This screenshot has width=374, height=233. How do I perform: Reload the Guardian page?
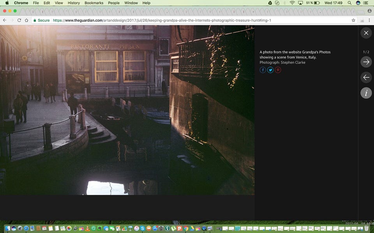pos(19,20)
